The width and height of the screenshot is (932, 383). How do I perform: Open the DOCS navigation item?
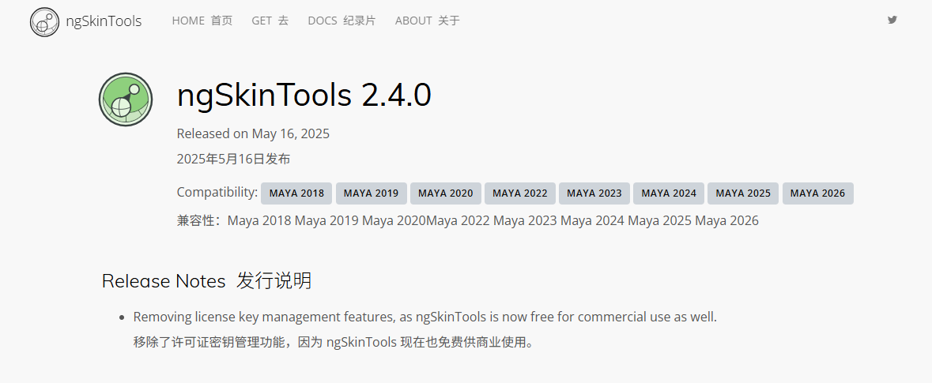pos(341,21)
